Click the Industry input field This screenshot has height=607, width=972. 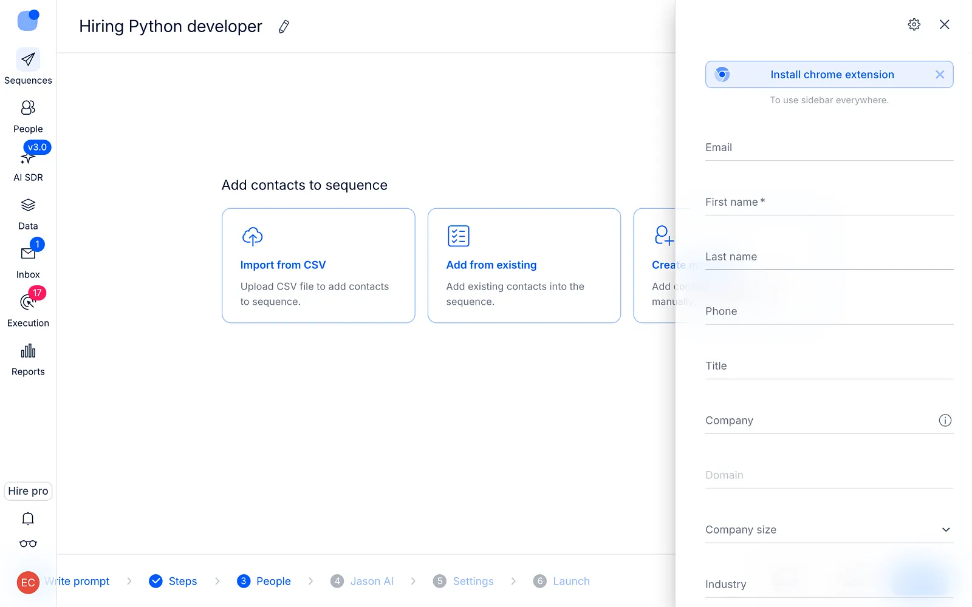click(x=829, y=585)
